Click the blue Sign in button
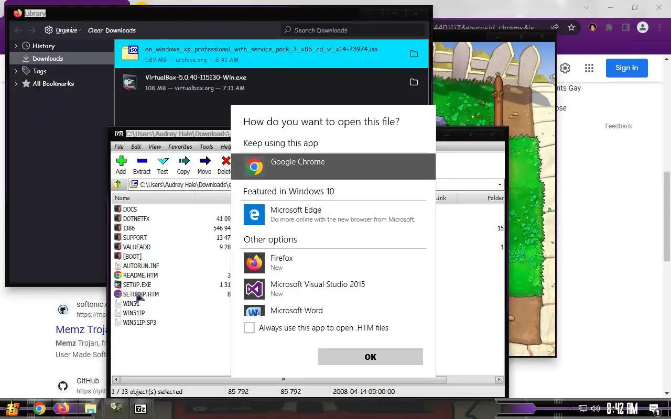This screenshot has width=671, height=419. [x=627, y=68]
